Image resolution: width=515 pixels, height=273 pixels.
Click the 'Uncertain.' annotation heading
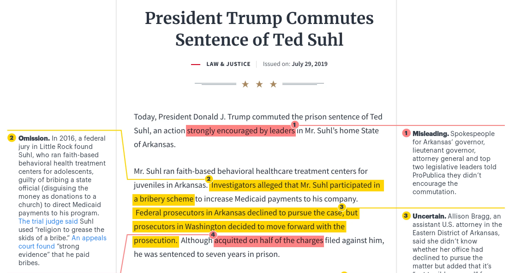[429, 216]
